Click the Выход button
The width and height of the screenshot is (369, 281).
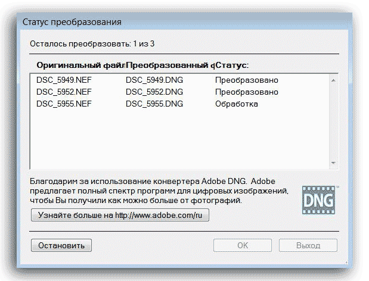click(x=308, y=245)
